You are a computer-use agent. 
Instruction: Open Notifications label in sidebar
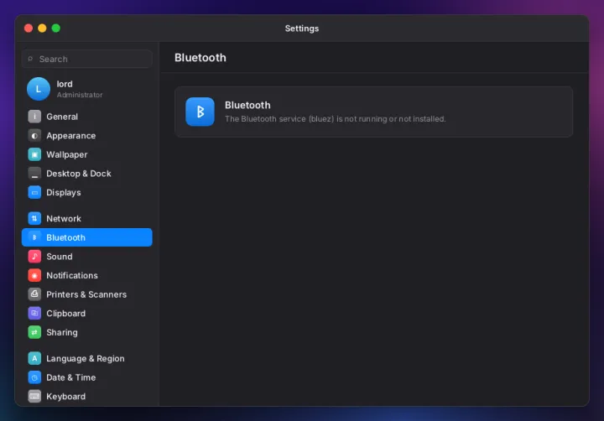[72, 275]
